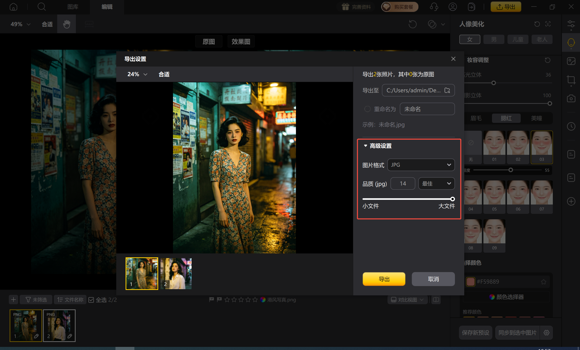The width and height of the screenshot is (580, 350).
Task: Open the JPG image format dropdown
Action: tap(421, 165)
